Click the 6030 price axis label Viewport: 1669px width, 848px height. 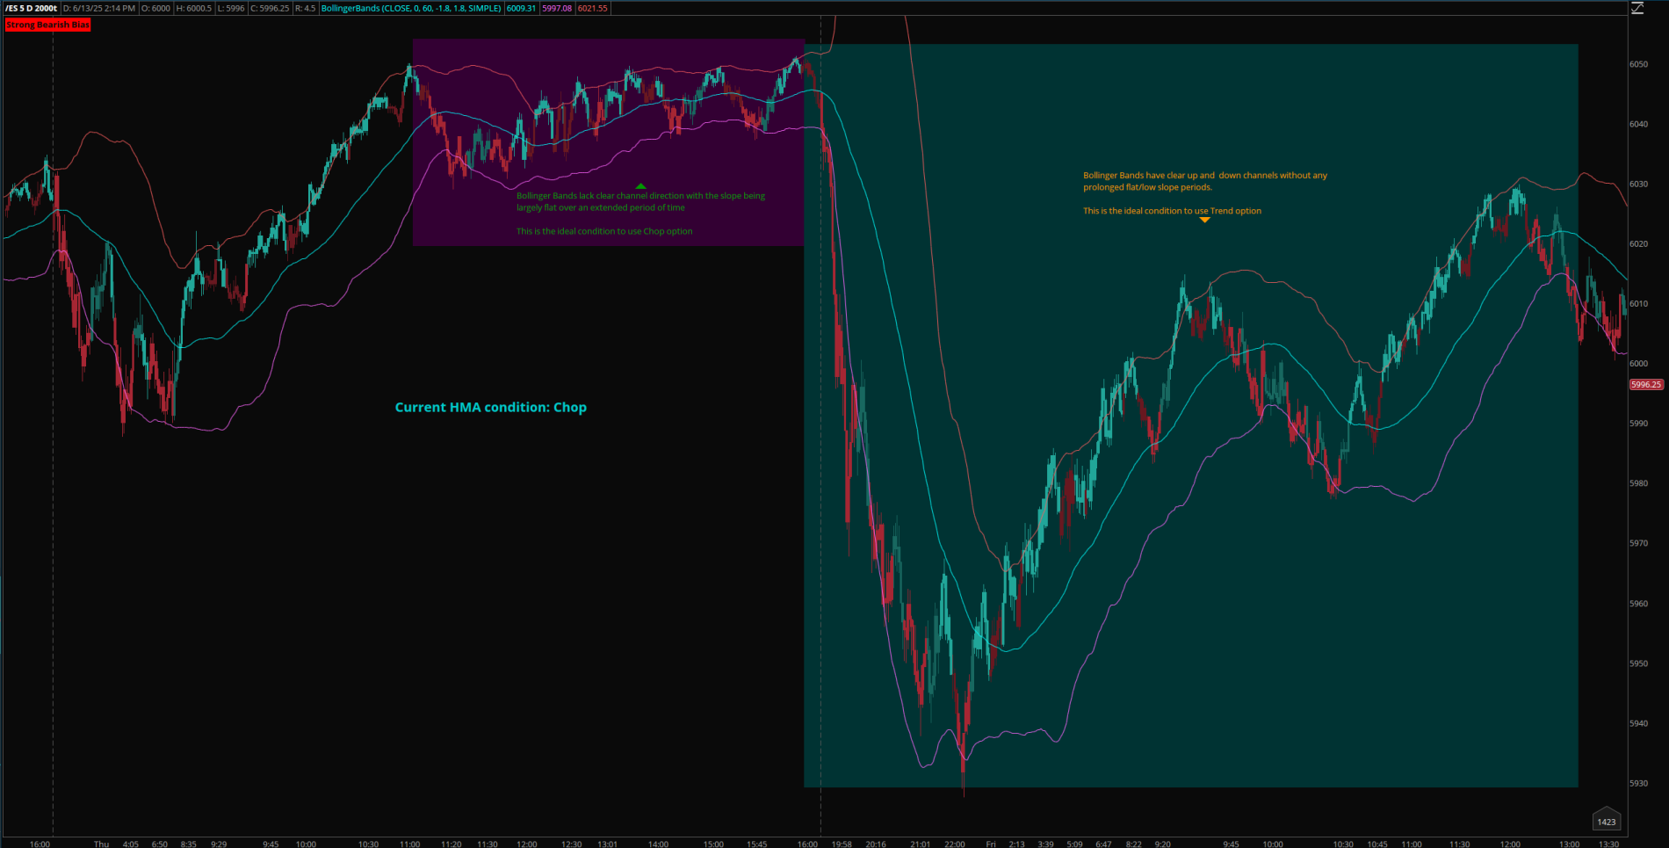click(1638, 184)
